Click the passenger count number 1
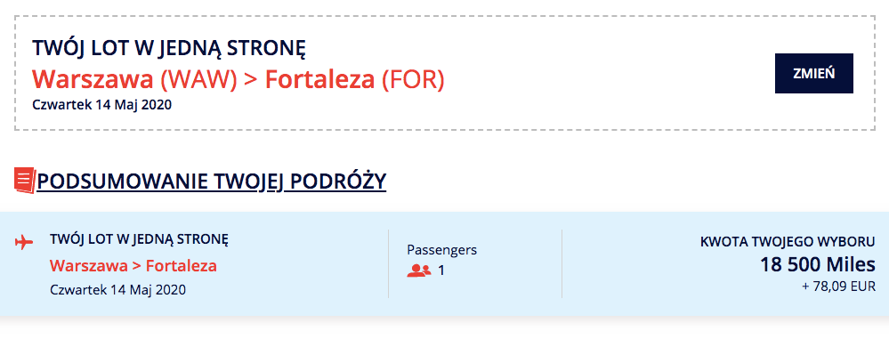This screenshot has height=339, width=889. click(441, 271)
